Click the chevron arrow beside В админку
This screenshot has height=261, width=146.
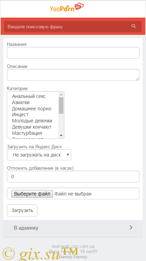coord(131,228)
